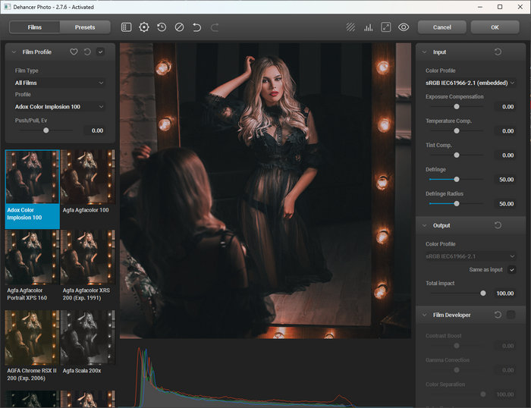Select the Agfa Scala 200x film thumbnail
Image resolution: width=531 pixels, height=408 pixels.
87,337
